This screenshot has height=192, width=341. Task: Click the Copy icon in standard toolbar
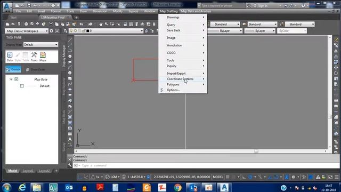[56, 24]
